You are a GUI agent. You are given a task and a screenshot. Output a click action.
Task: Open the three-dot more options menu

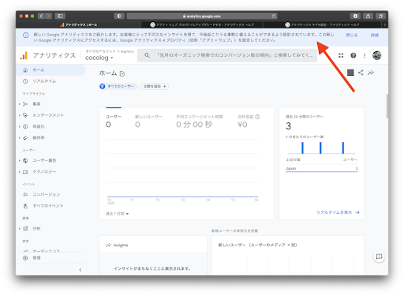tap(365, 55)
